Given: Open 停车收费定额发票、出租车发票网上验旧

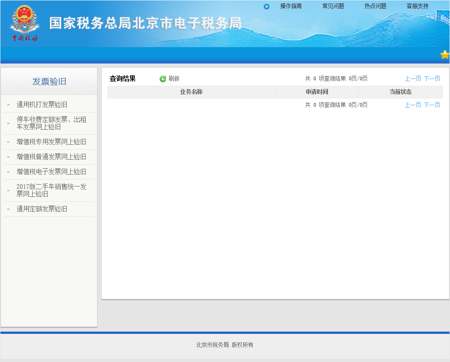Looking at the screenshot, I should point(51,123).
